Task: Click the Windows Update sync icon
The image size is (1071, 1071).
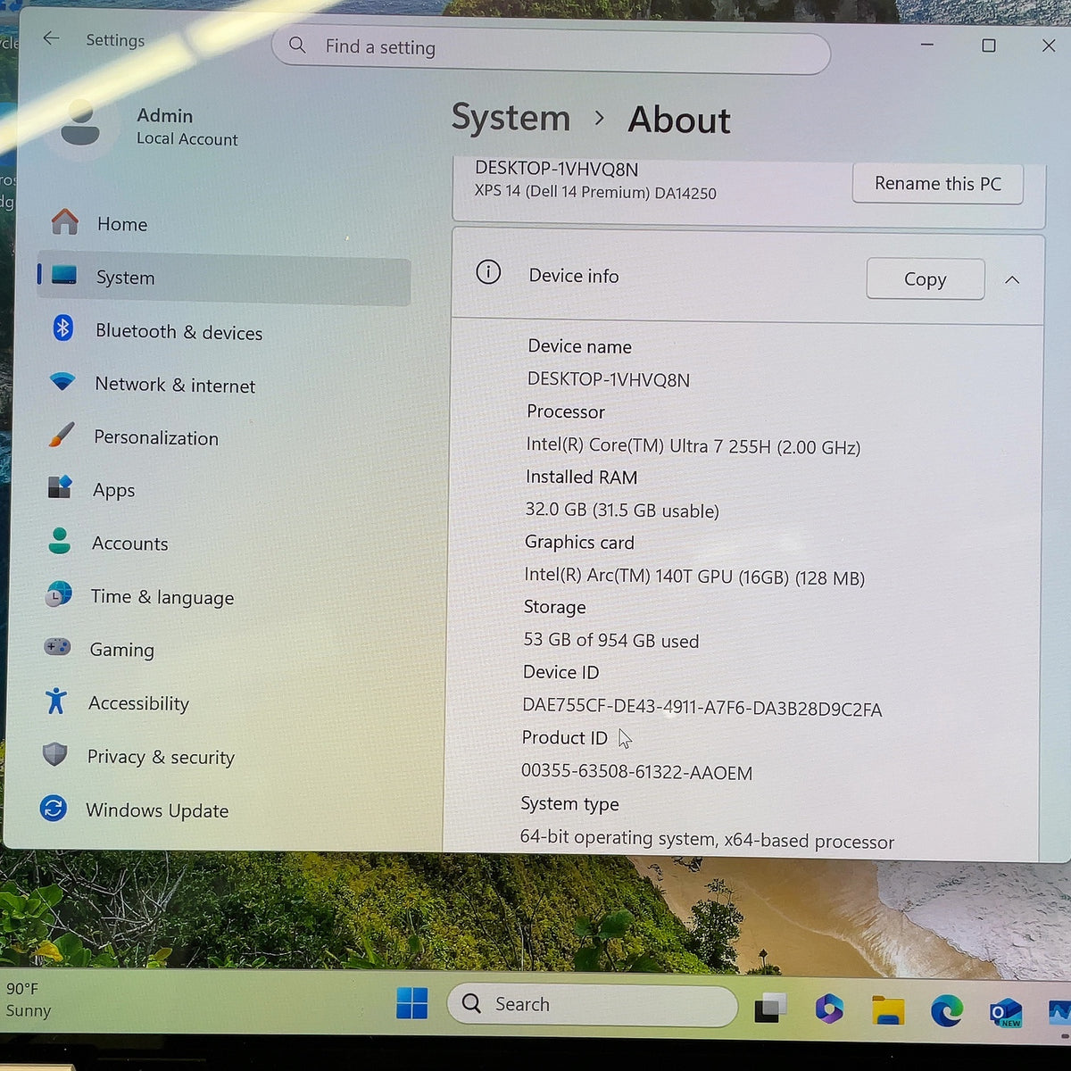Action: pyautogui.click(x=54, y=809)
